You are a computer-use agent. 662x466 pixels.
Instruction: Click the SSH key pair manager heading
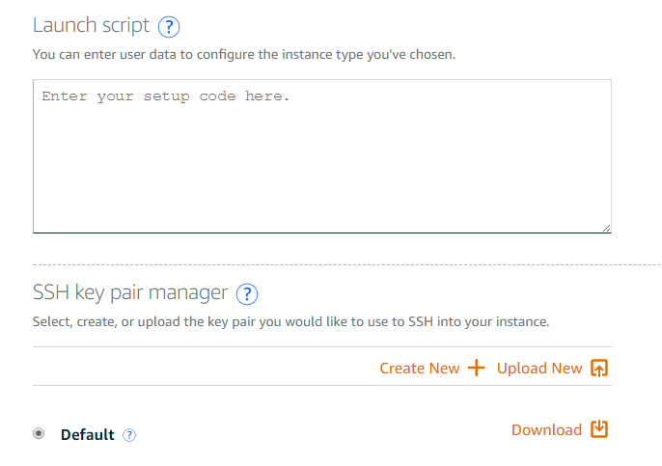click(x=130, y=292)
